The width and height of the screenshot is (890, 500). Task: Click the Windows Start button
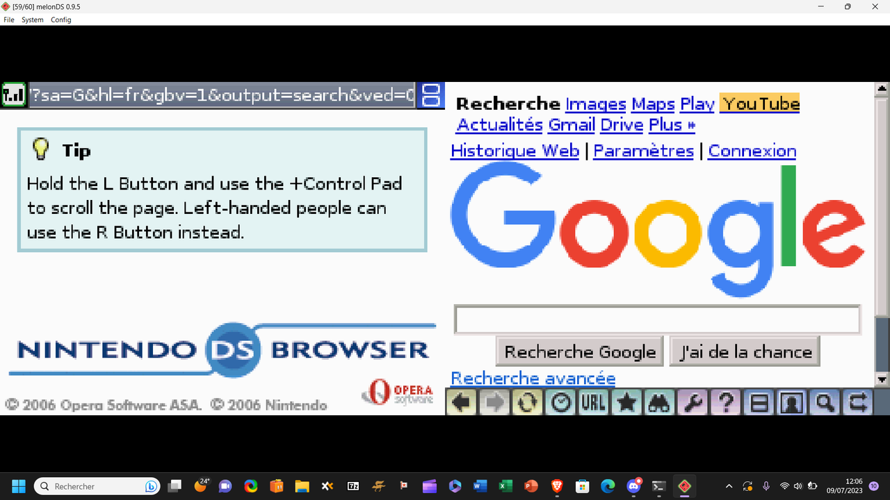pos(18,486)
